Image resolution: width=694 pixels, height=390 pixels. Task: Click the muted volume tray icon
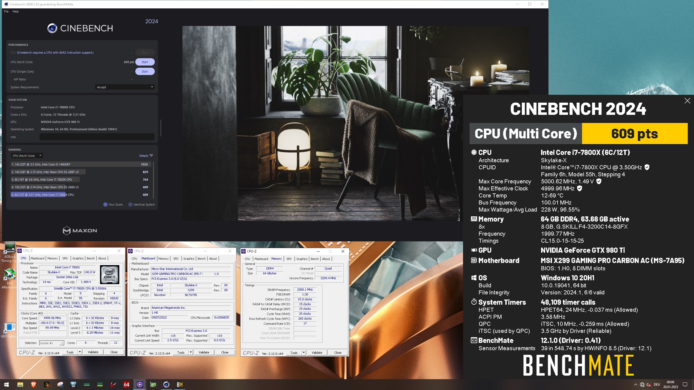pyautogui.click(x=648, y=385)
